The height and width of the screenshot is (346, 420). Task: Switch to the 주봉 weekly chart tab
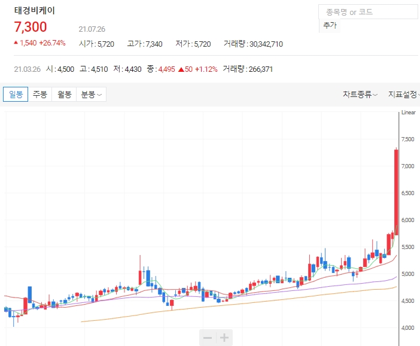(x=40, y=95)
